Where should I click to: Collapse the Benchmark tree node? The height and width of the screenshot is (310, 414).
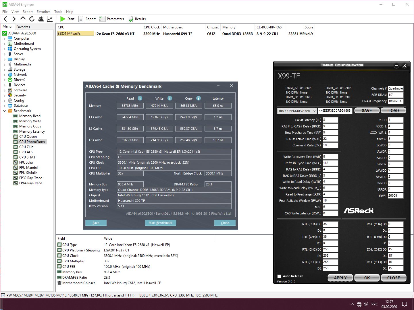4,111
